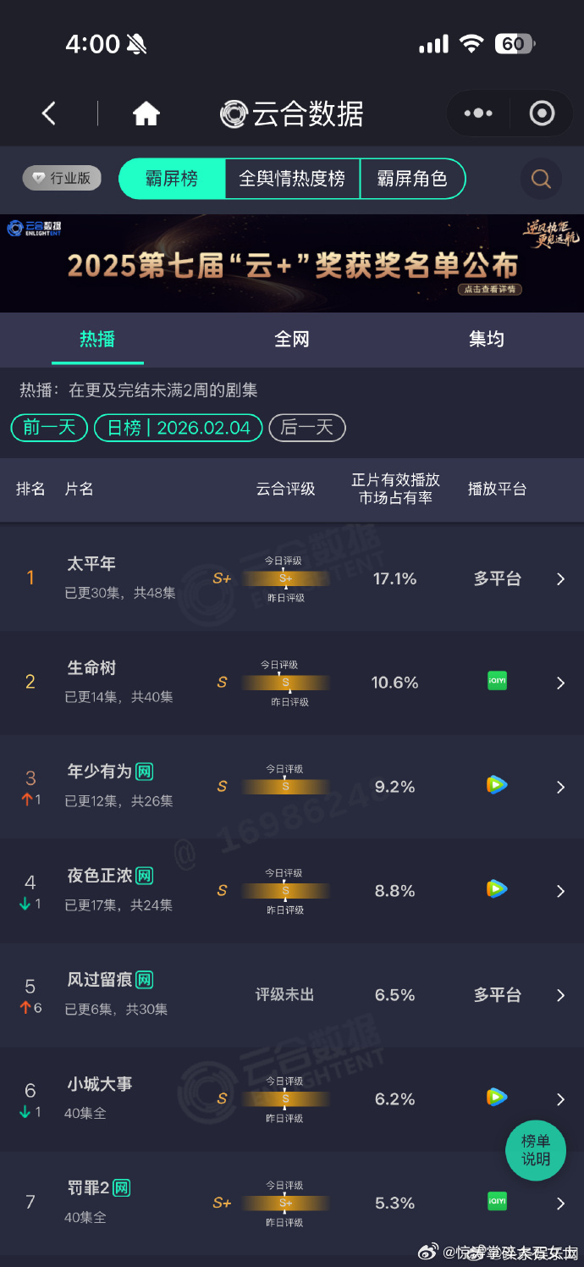Click the Tencent Video icon for 小城大事
This screenshot has height=1267, width=584.
click(497, 1097)
